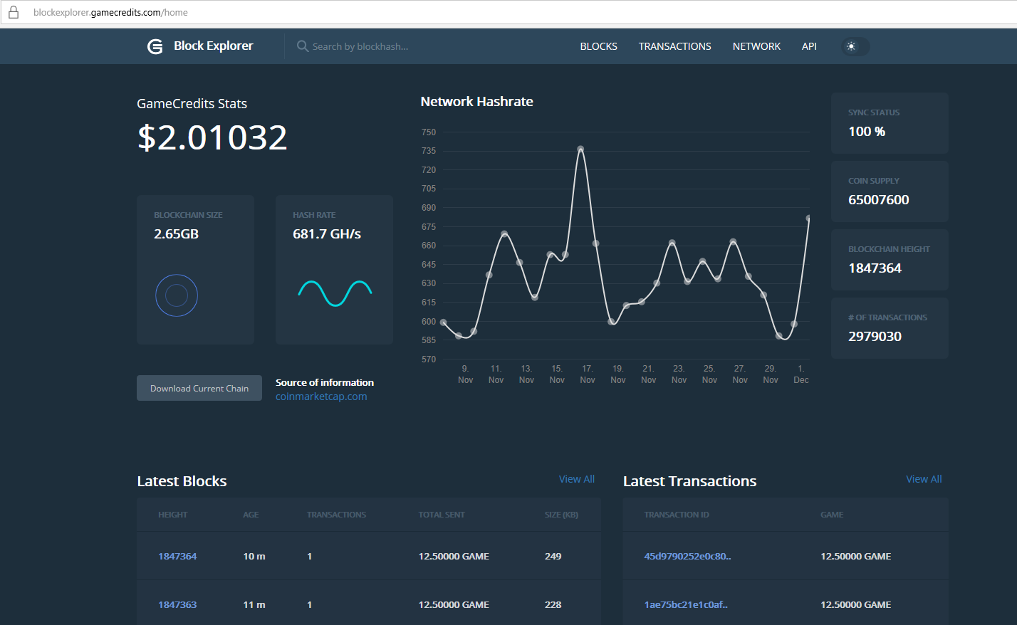Click the $2.01032 price value
The width and height of the screenshot is (1017, 625).
point(212,137)
